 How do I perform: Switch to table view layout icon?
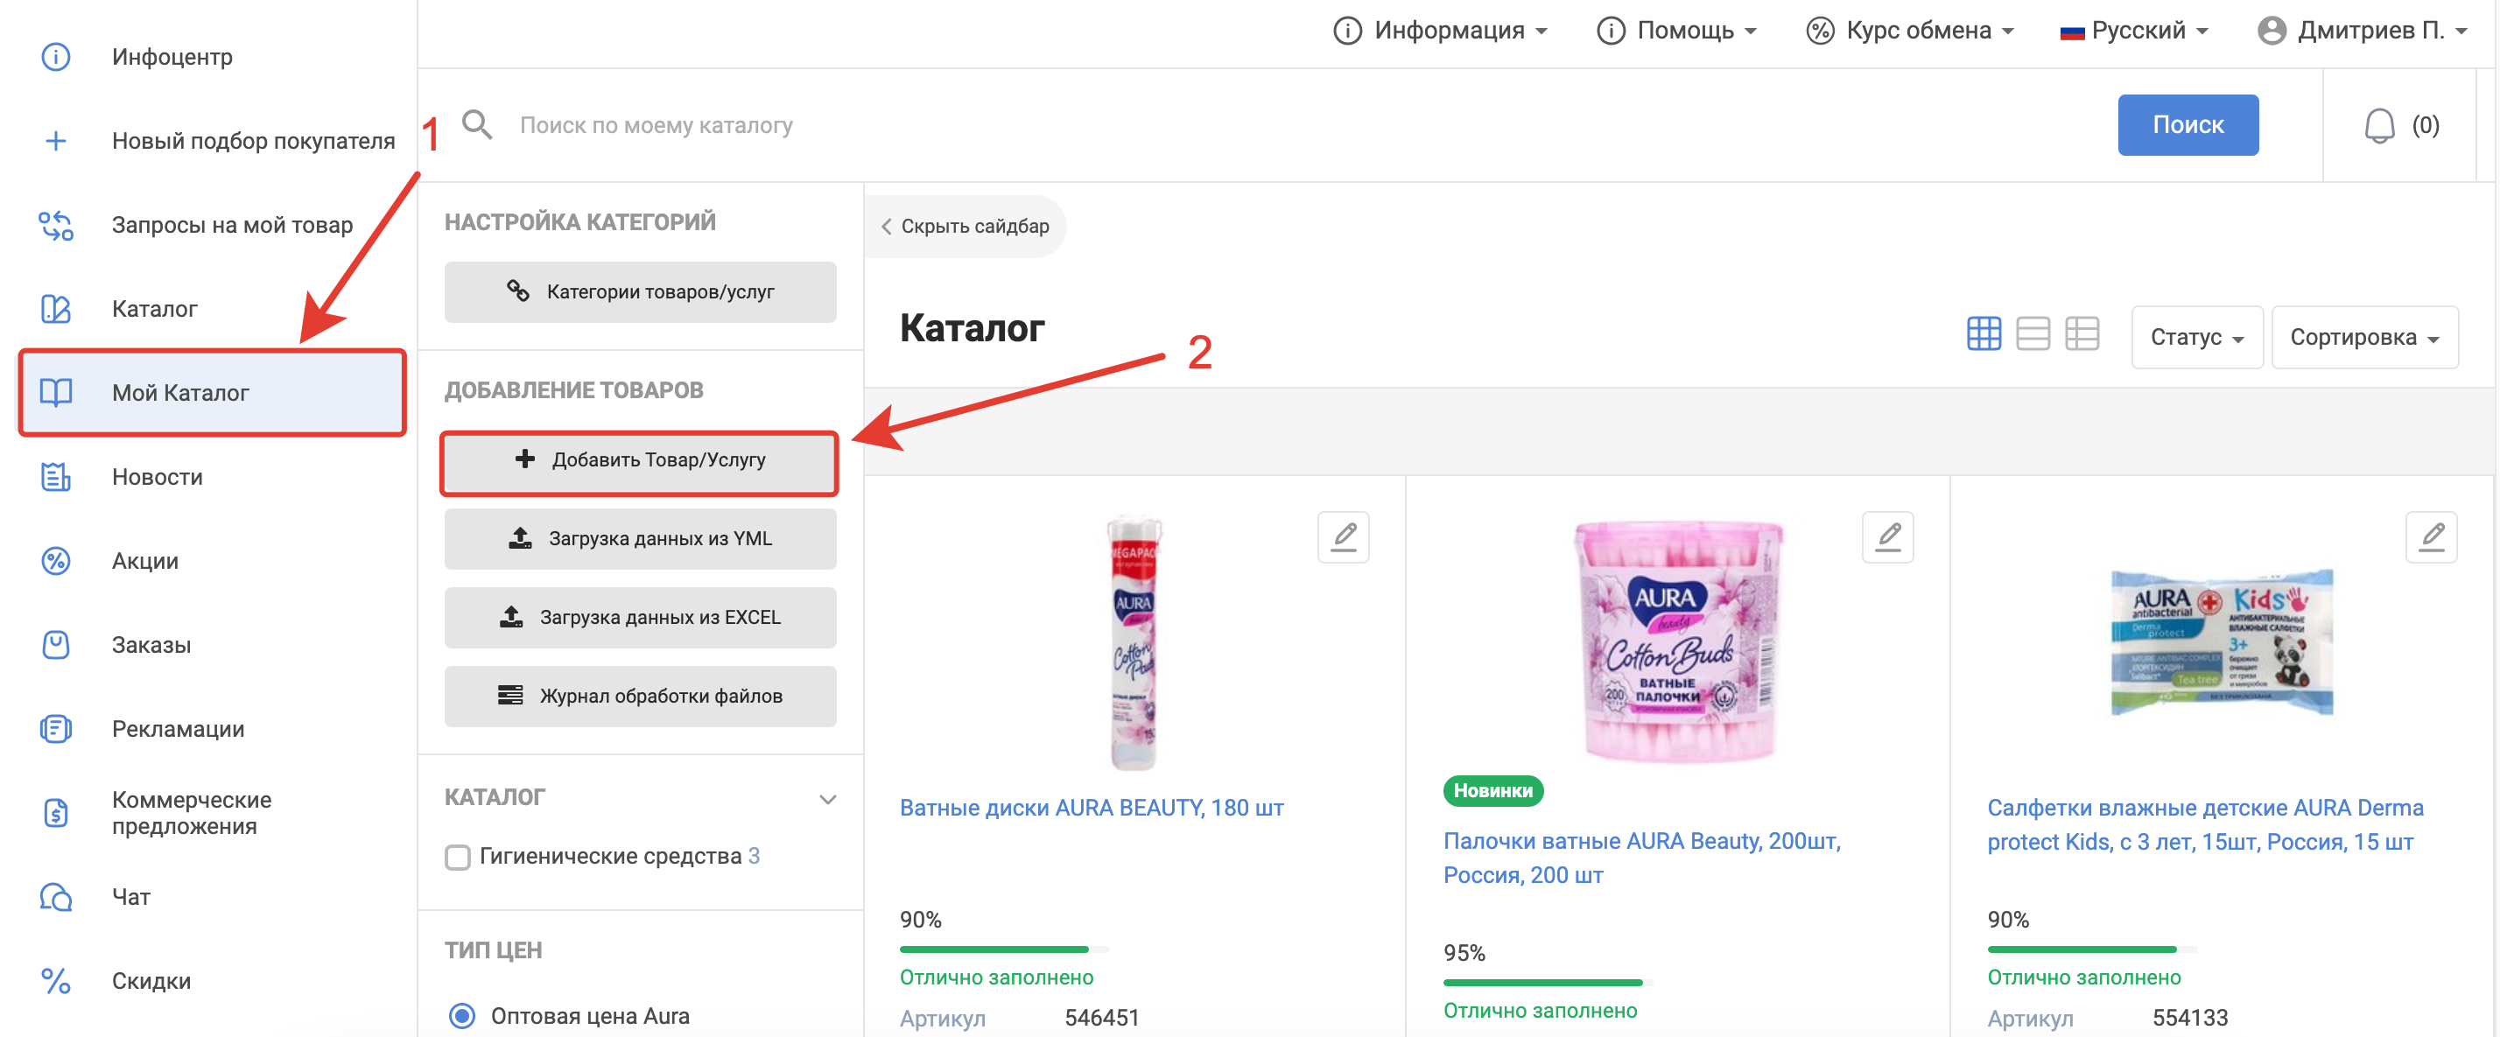pyautogui.click(x=2082, y=333)
